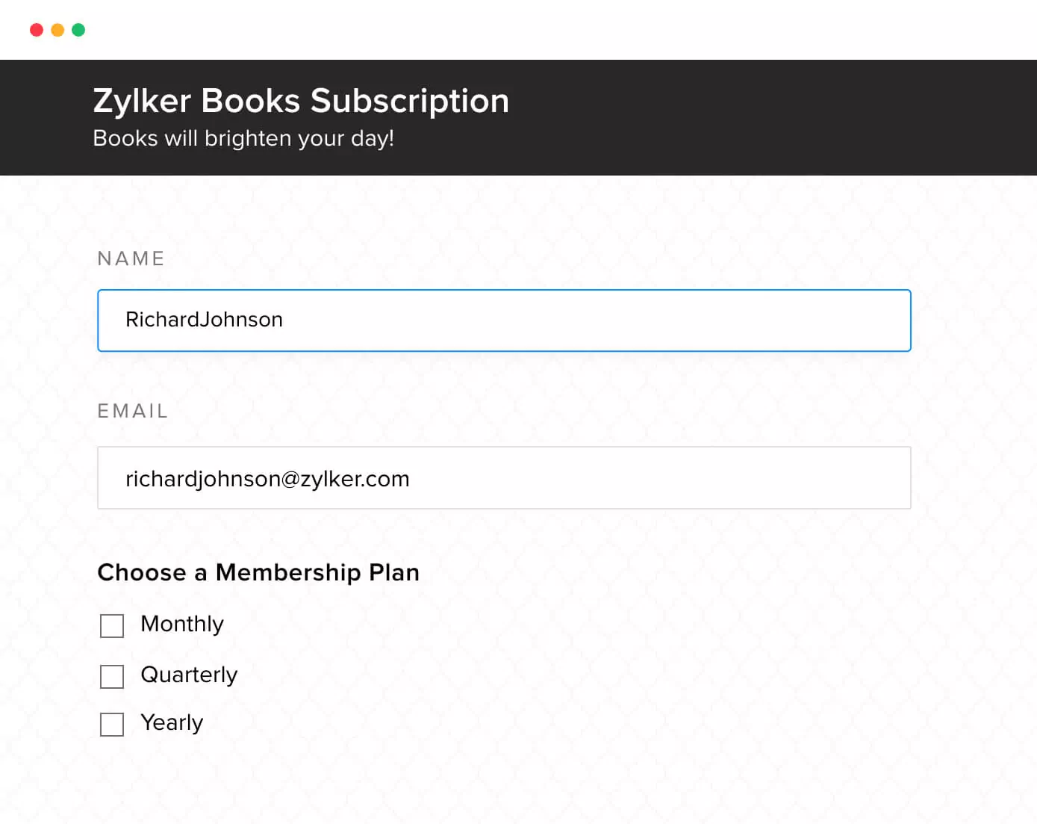
Task: Click the green maximize window dot
Action: click(x=78, y=30)
